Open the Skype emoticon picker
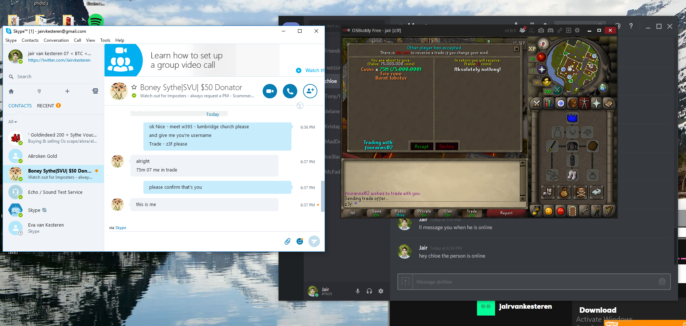The height and width of the screenshot is (326, 686). [300, 241]
